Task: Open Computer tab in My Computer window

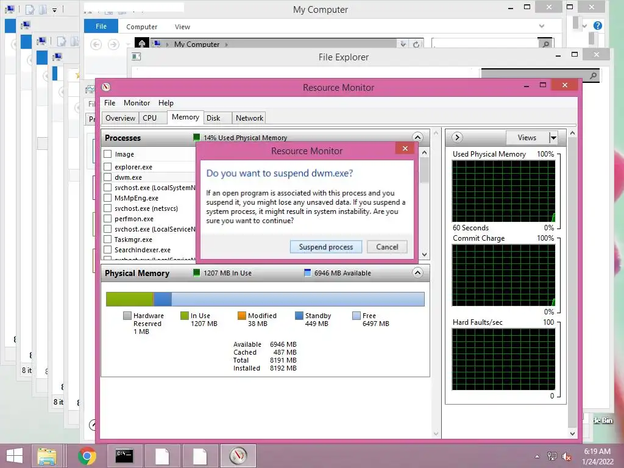Action: [141, 27]
